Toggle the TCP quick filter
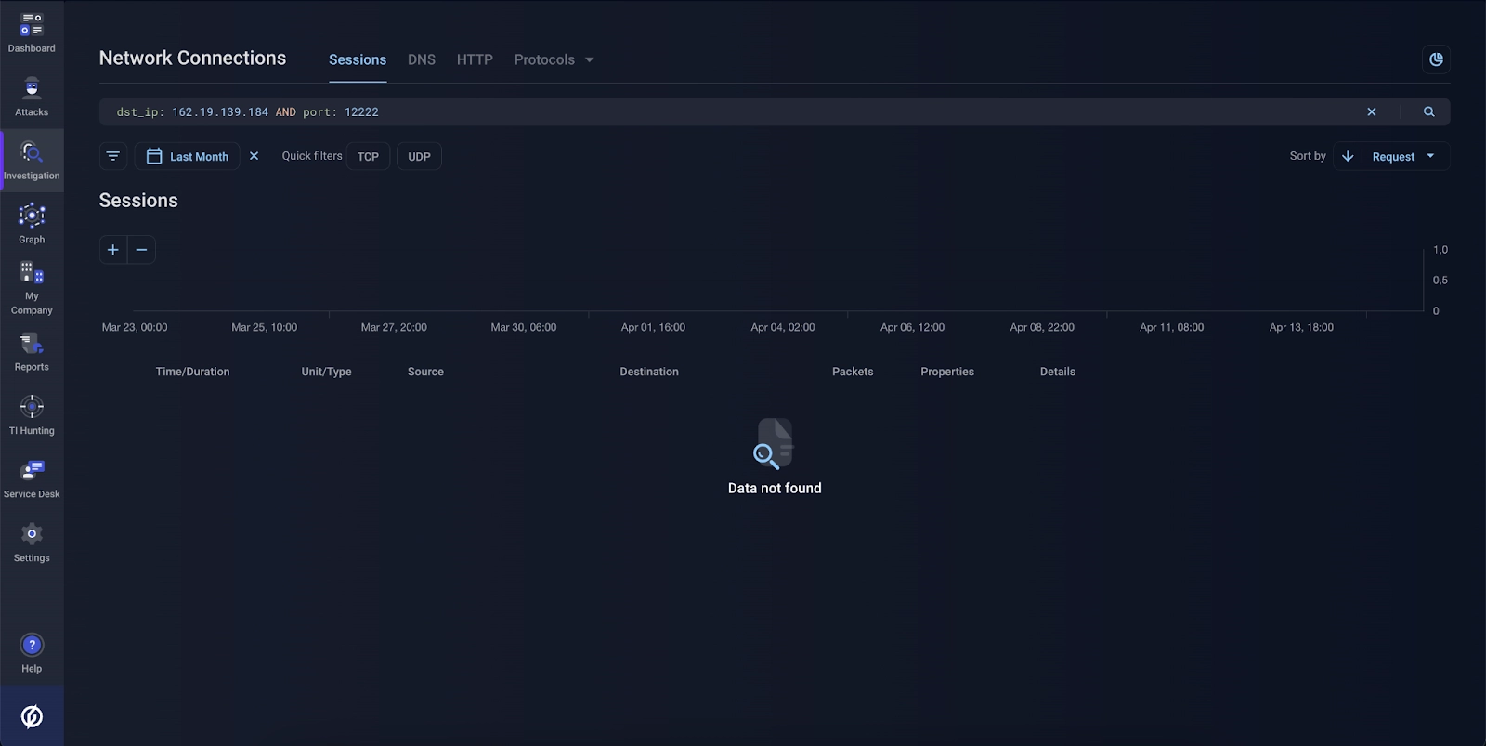The height and width of the screenshot is (746, 1486). point(368,156)
